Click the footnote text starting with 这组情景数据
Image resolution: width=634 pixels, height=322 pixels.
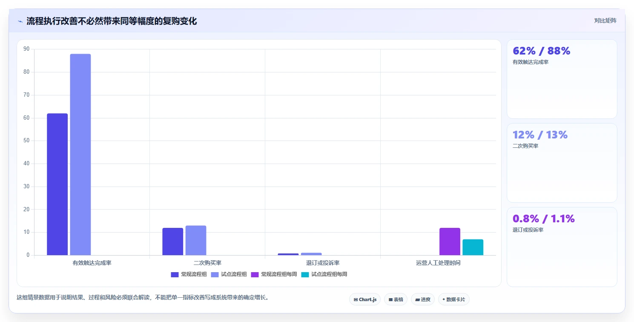pos(143,297)
